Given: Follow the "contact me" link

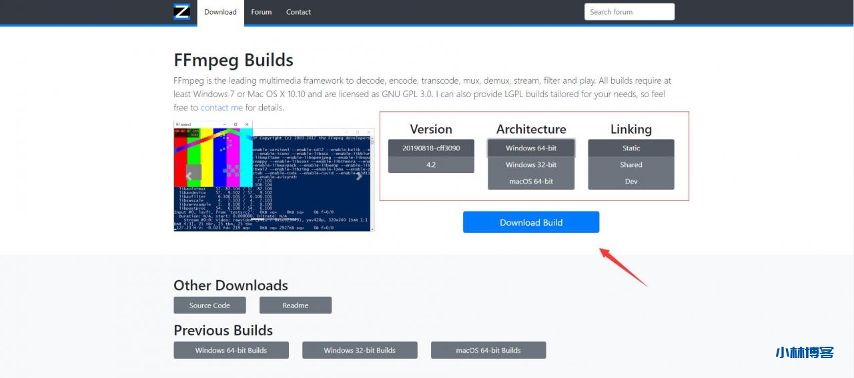Looking at the screenshot, I should coord(222,108).
